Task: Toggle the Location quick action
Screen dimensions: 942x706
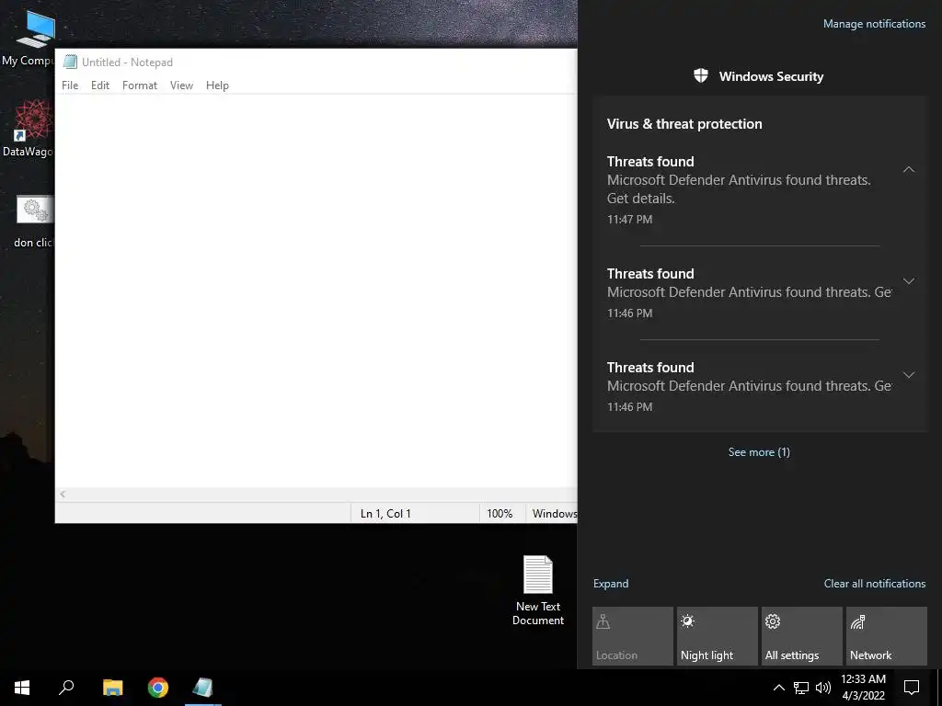Action: 633,636
